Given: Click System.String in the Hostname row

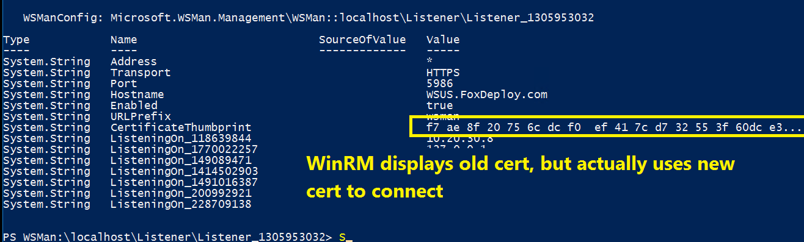Looking at the screenshot, I should click(46, 94).
